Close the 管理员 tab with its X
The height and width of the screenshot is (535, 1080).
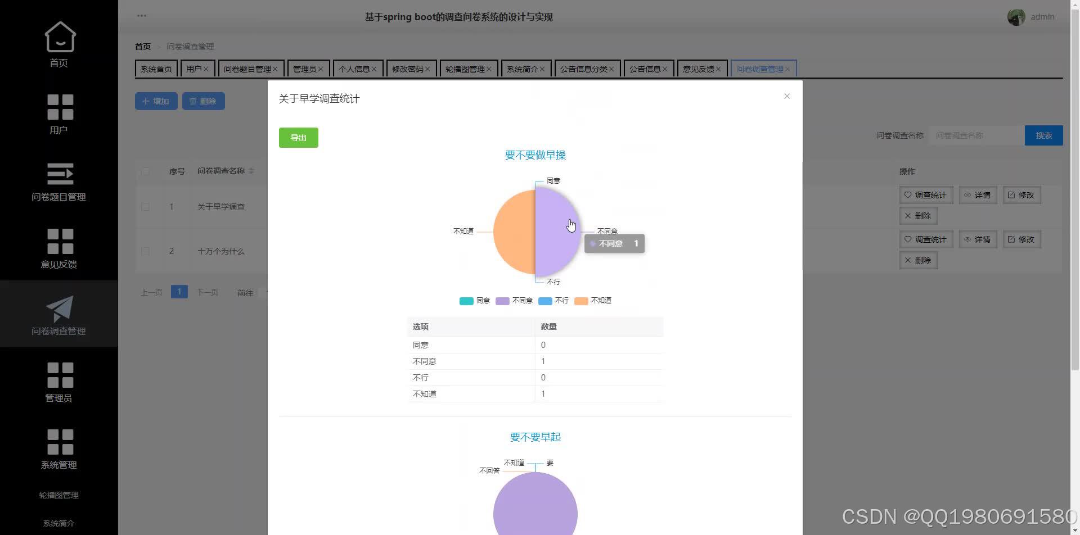coord(321,69)
